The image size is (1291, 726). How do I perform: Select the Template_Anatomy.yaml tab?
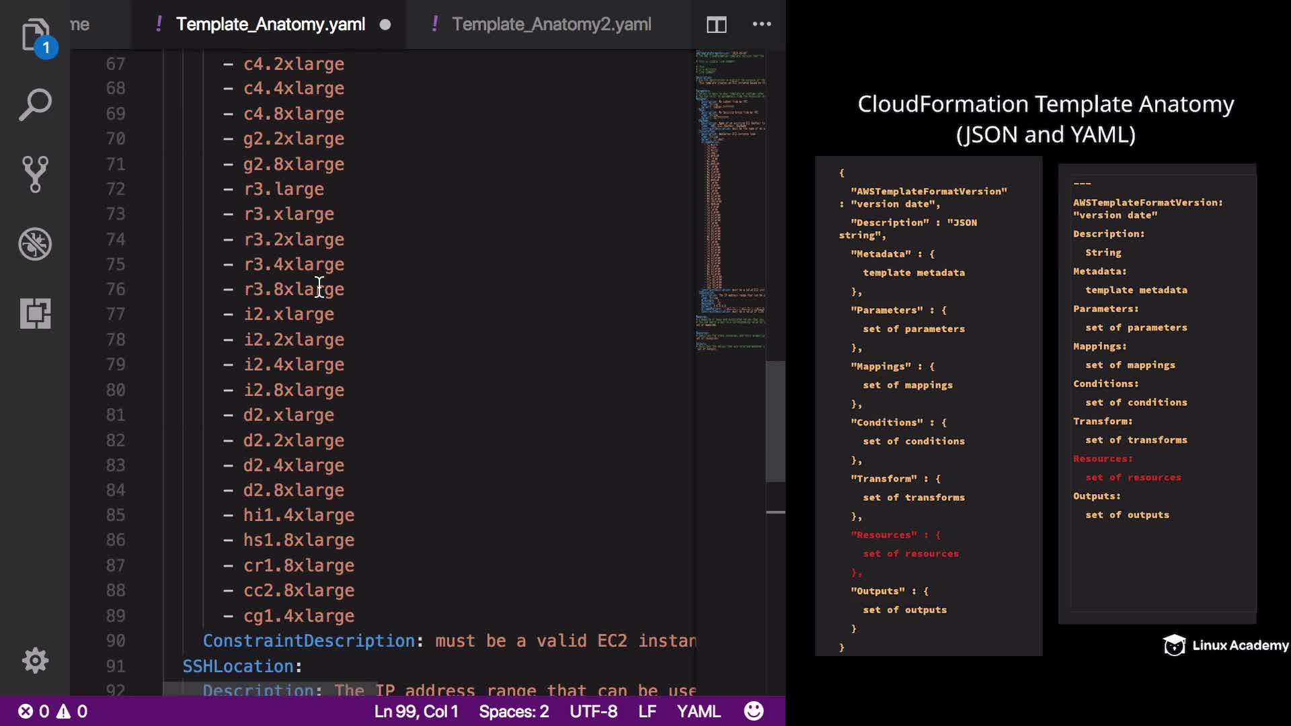(x=270, y=24)
